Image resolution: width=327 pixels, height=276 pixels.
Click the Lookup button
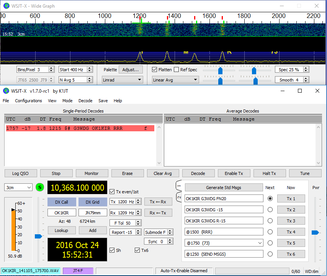point(62,230)
